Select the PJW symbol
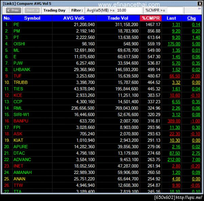This screenshot has height=201, width=204. tap(18, 63)
